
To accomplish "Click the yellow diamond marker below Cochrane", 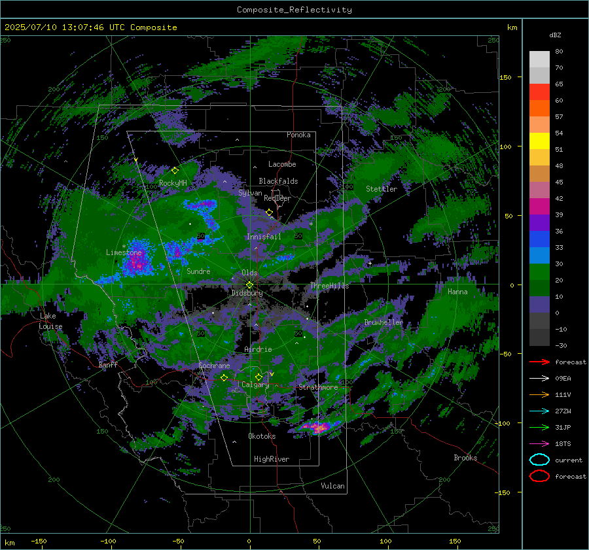I will (224, 377).
